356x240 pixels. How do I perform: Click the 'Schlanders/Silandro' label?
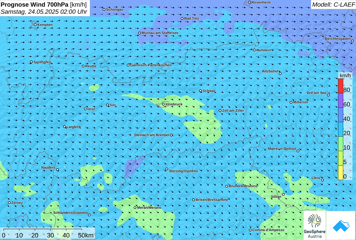tap(70, 213)
